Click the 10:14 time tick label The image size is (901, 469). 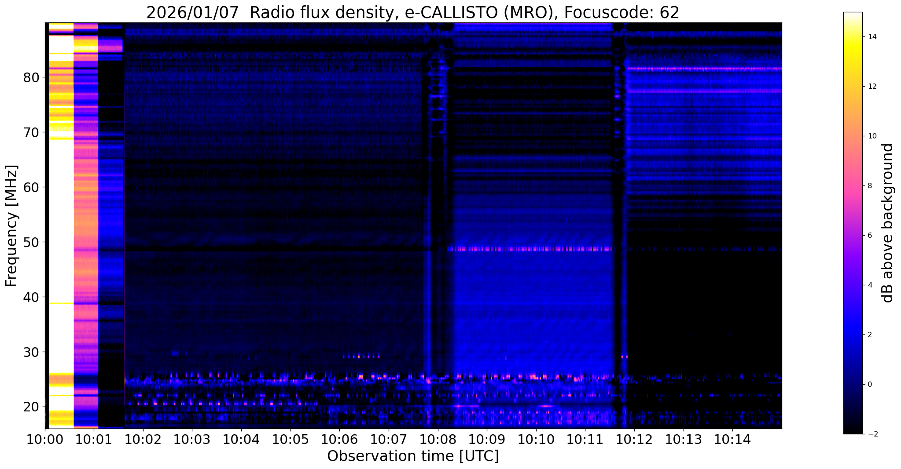(732, 440)
